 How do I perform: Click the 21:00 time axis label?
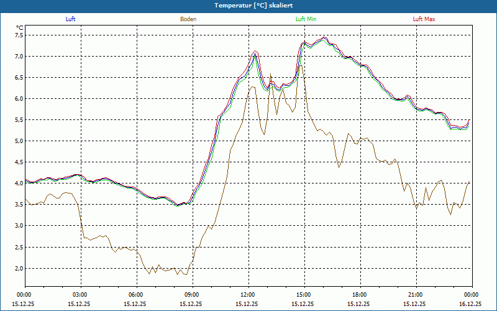[416, 295]
